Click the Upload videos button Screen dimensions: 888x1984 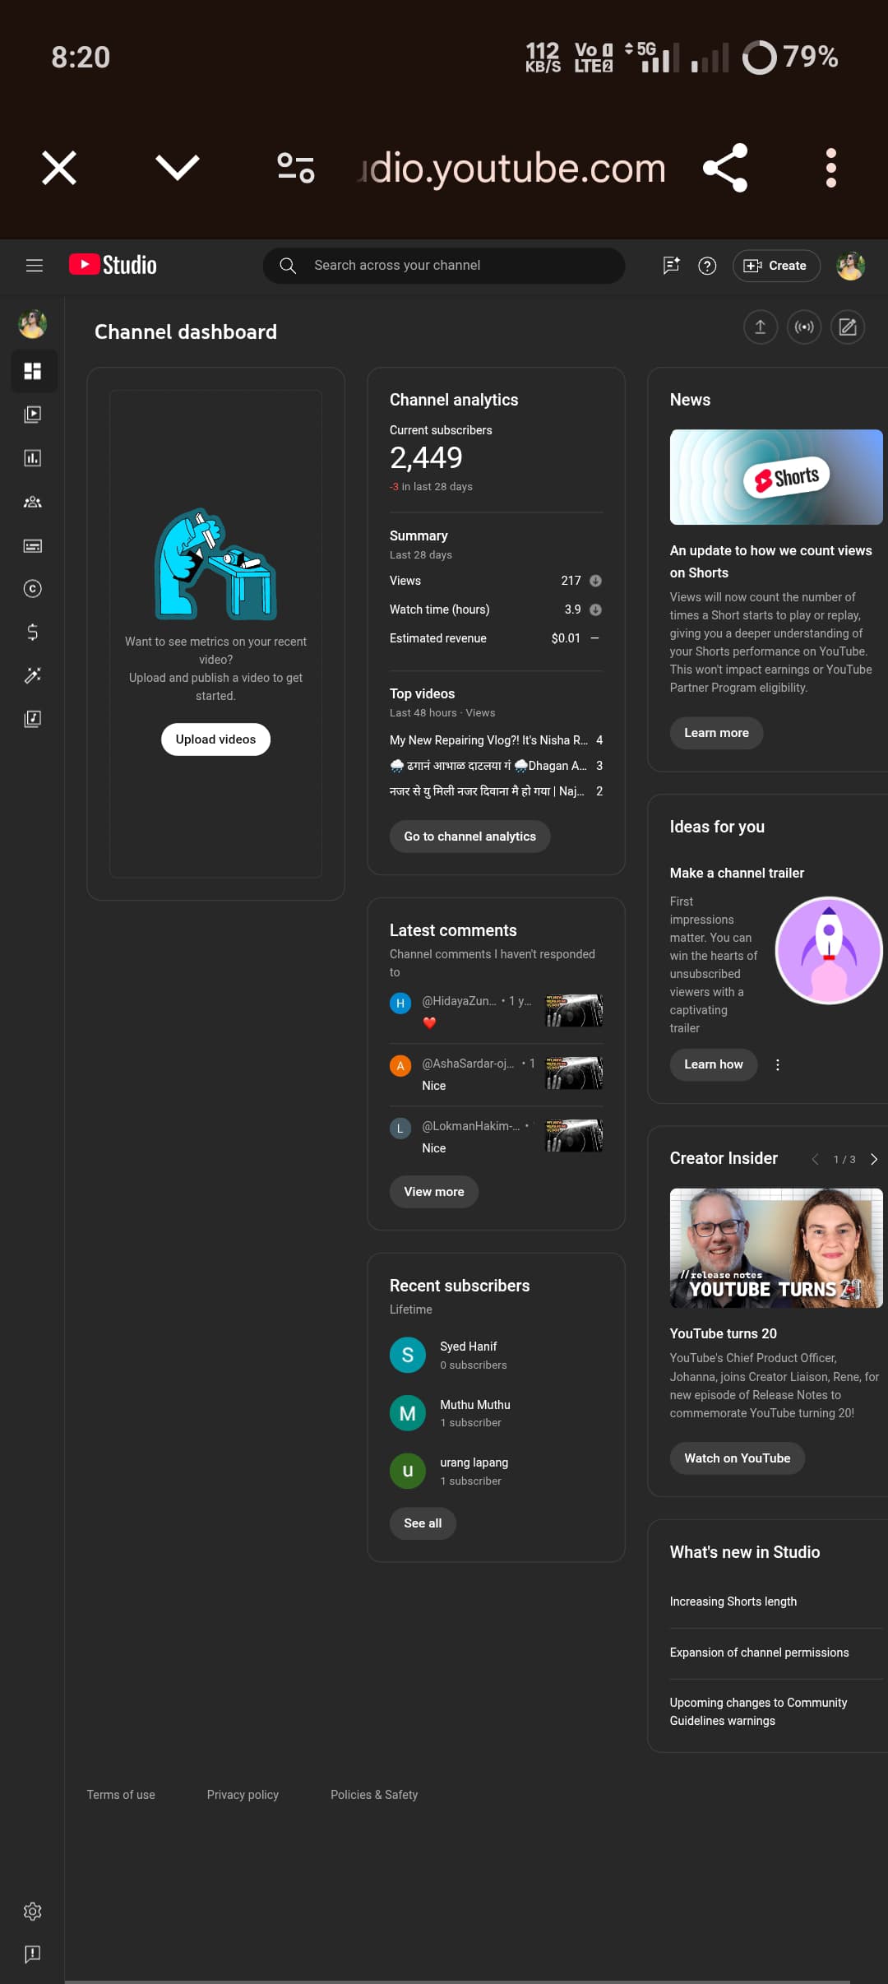(215, 739)
